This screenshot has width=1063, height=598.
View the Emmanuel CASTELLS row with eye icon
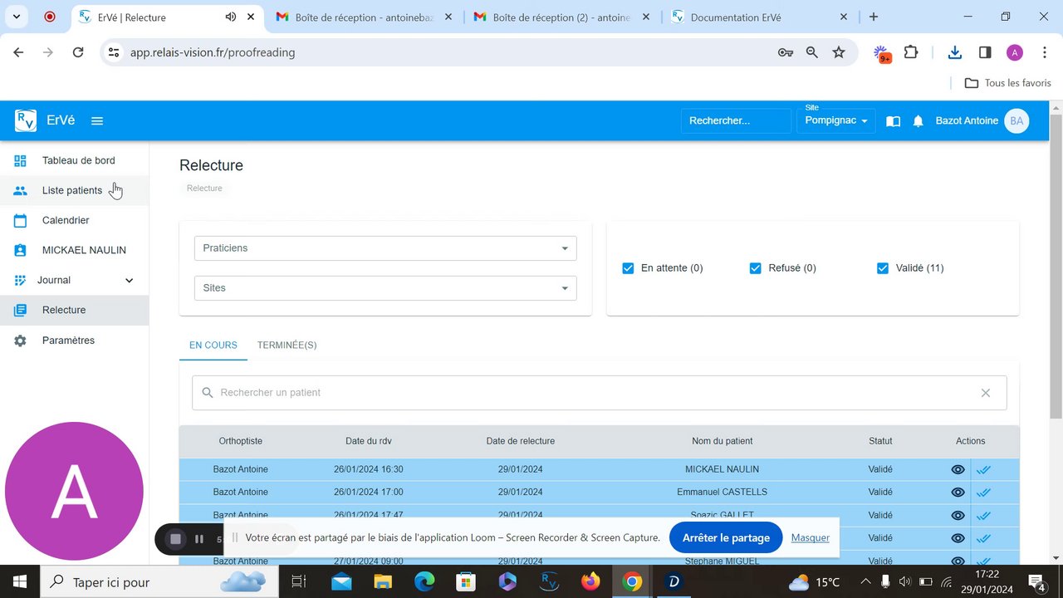coord(958,492)
